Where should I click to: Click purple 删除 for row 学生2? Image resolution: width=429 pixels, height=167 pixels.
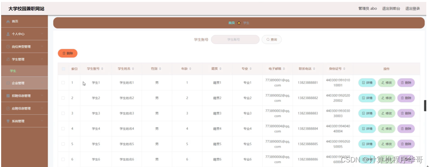(x=406, y=98)
